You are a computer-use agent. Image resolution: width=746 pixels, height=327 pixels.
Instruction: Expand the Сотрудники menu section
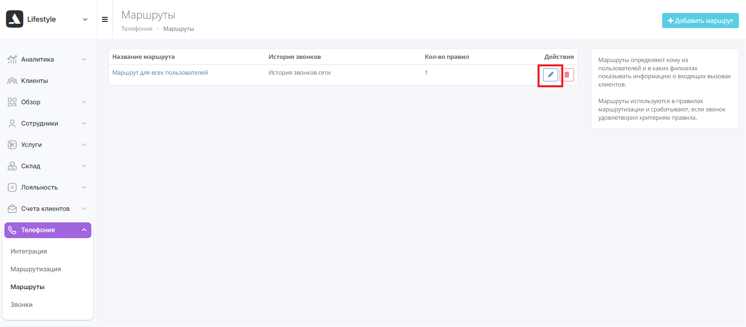84,124
